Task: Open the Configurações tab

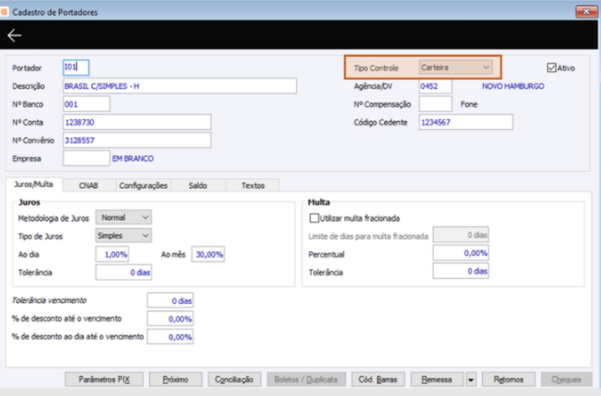Action: (143, 186)
